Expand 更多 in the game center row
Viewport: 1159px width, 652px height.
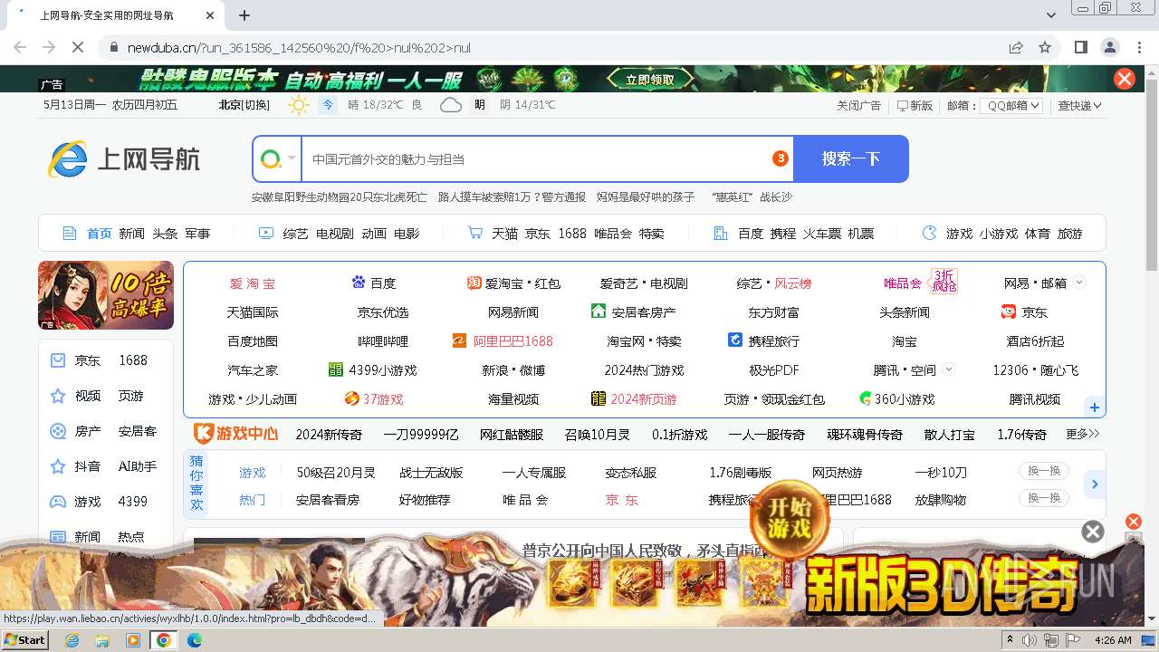pos(1083,434)
